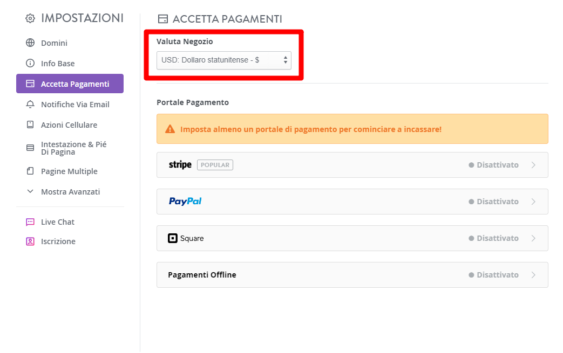Click the phone icon beside Azioni Cellulare
The image size is (563, 353).
tap(30, 124)
